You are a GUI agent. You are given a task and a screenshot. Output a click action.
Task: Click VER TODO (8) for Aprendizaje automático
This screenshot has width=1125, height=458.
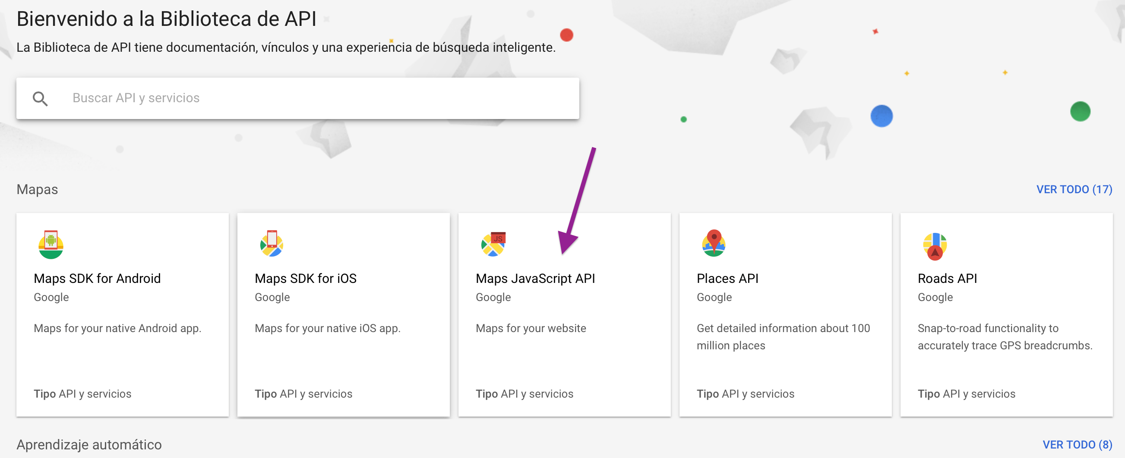tap(1078, 445)
